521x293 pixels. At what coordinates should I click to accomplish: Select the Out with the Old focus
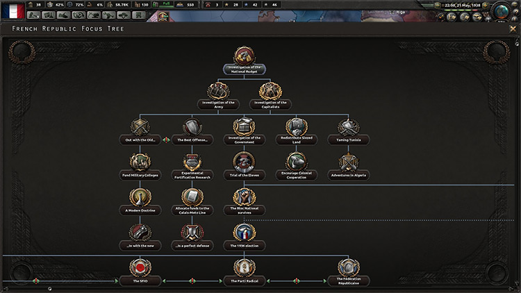tap(140, 131)
